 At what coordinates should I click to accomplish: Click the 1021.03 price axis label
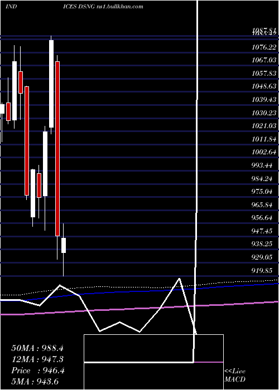point(264,126)
